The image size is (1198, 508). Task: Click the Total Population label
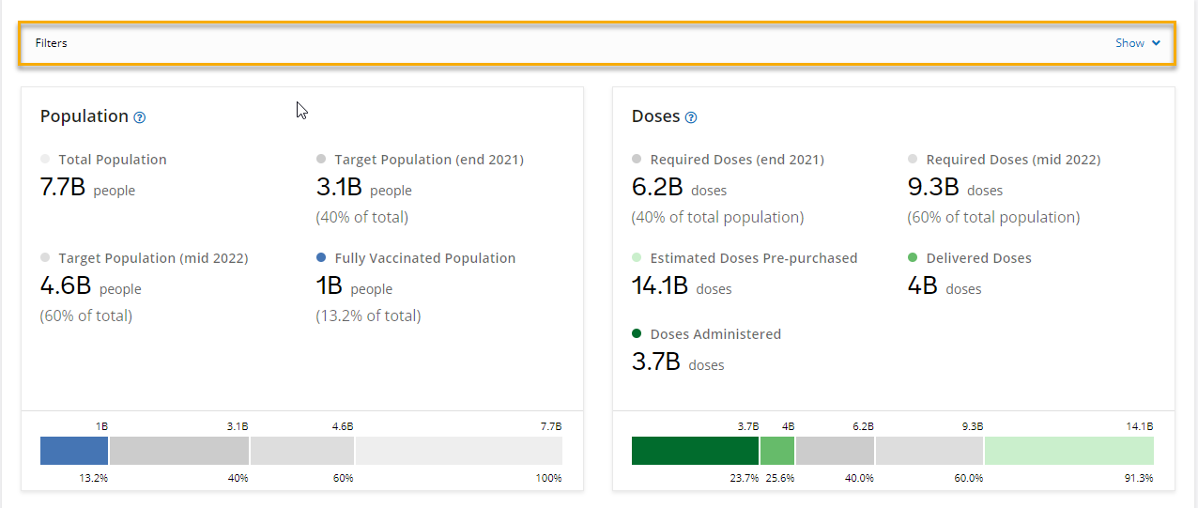pyautogui.click(x=113, y=160)
